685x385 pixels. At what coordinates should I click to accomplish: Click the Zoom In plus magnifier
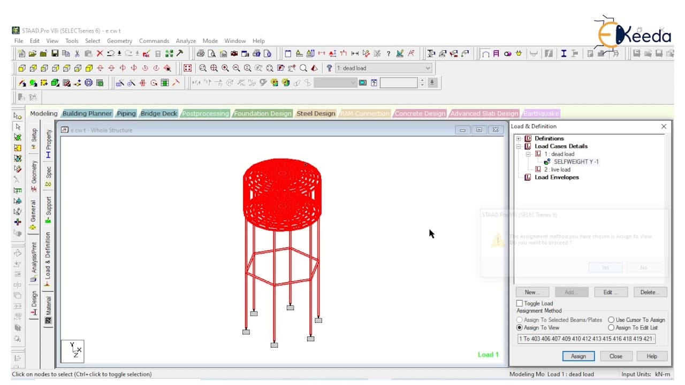point(225,68)
